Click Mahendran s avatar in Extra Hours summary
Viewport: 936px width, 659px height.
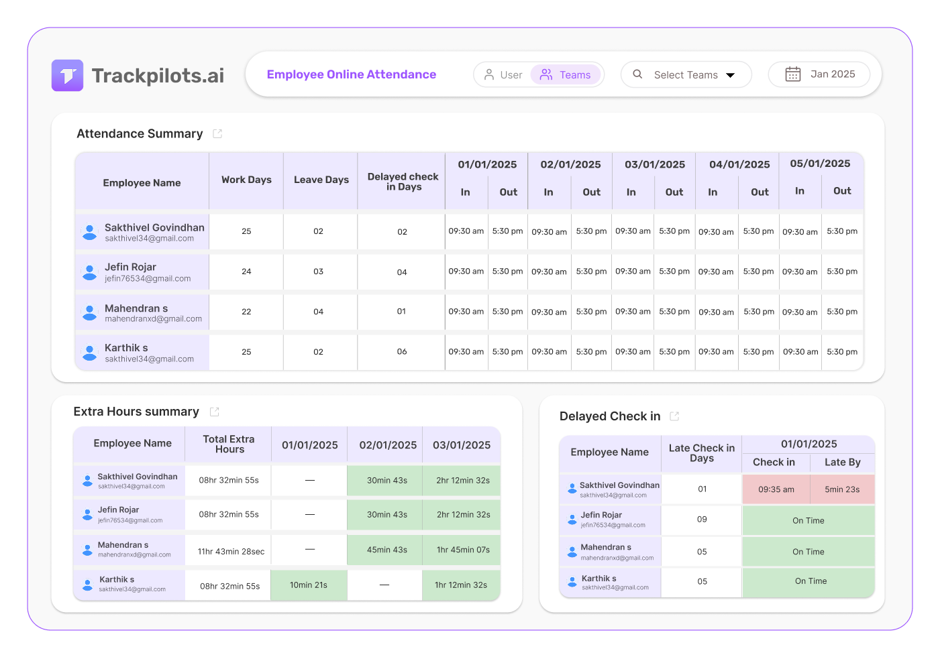point(87,550)
